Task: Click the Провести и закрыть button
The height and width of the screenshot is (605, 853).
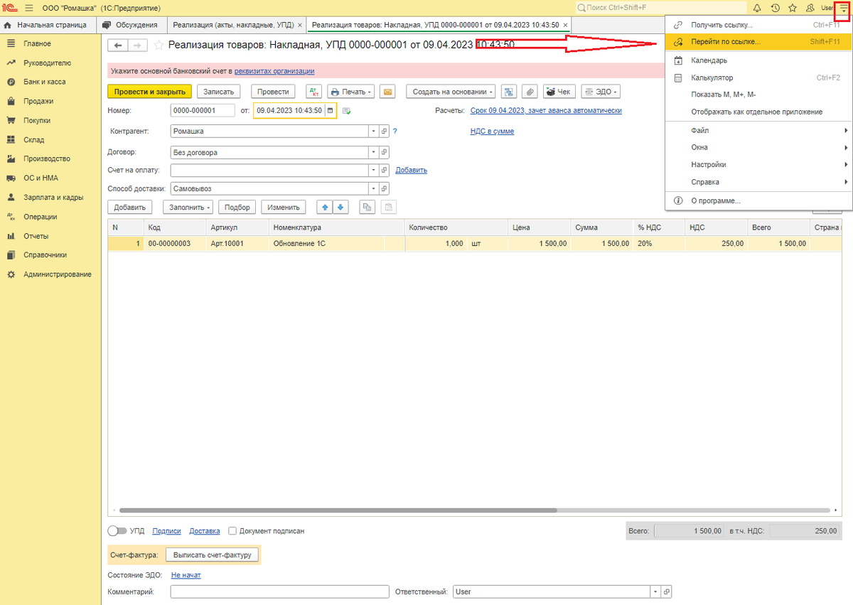Action: pyautogui.click(x=149, y=92)
